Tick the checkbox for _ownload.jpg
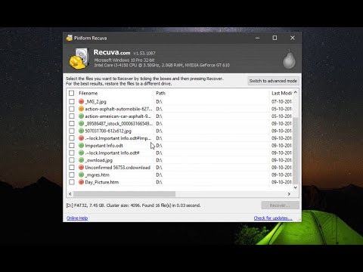The width and height of the screenshot is (363, 272). click(72, 160)
